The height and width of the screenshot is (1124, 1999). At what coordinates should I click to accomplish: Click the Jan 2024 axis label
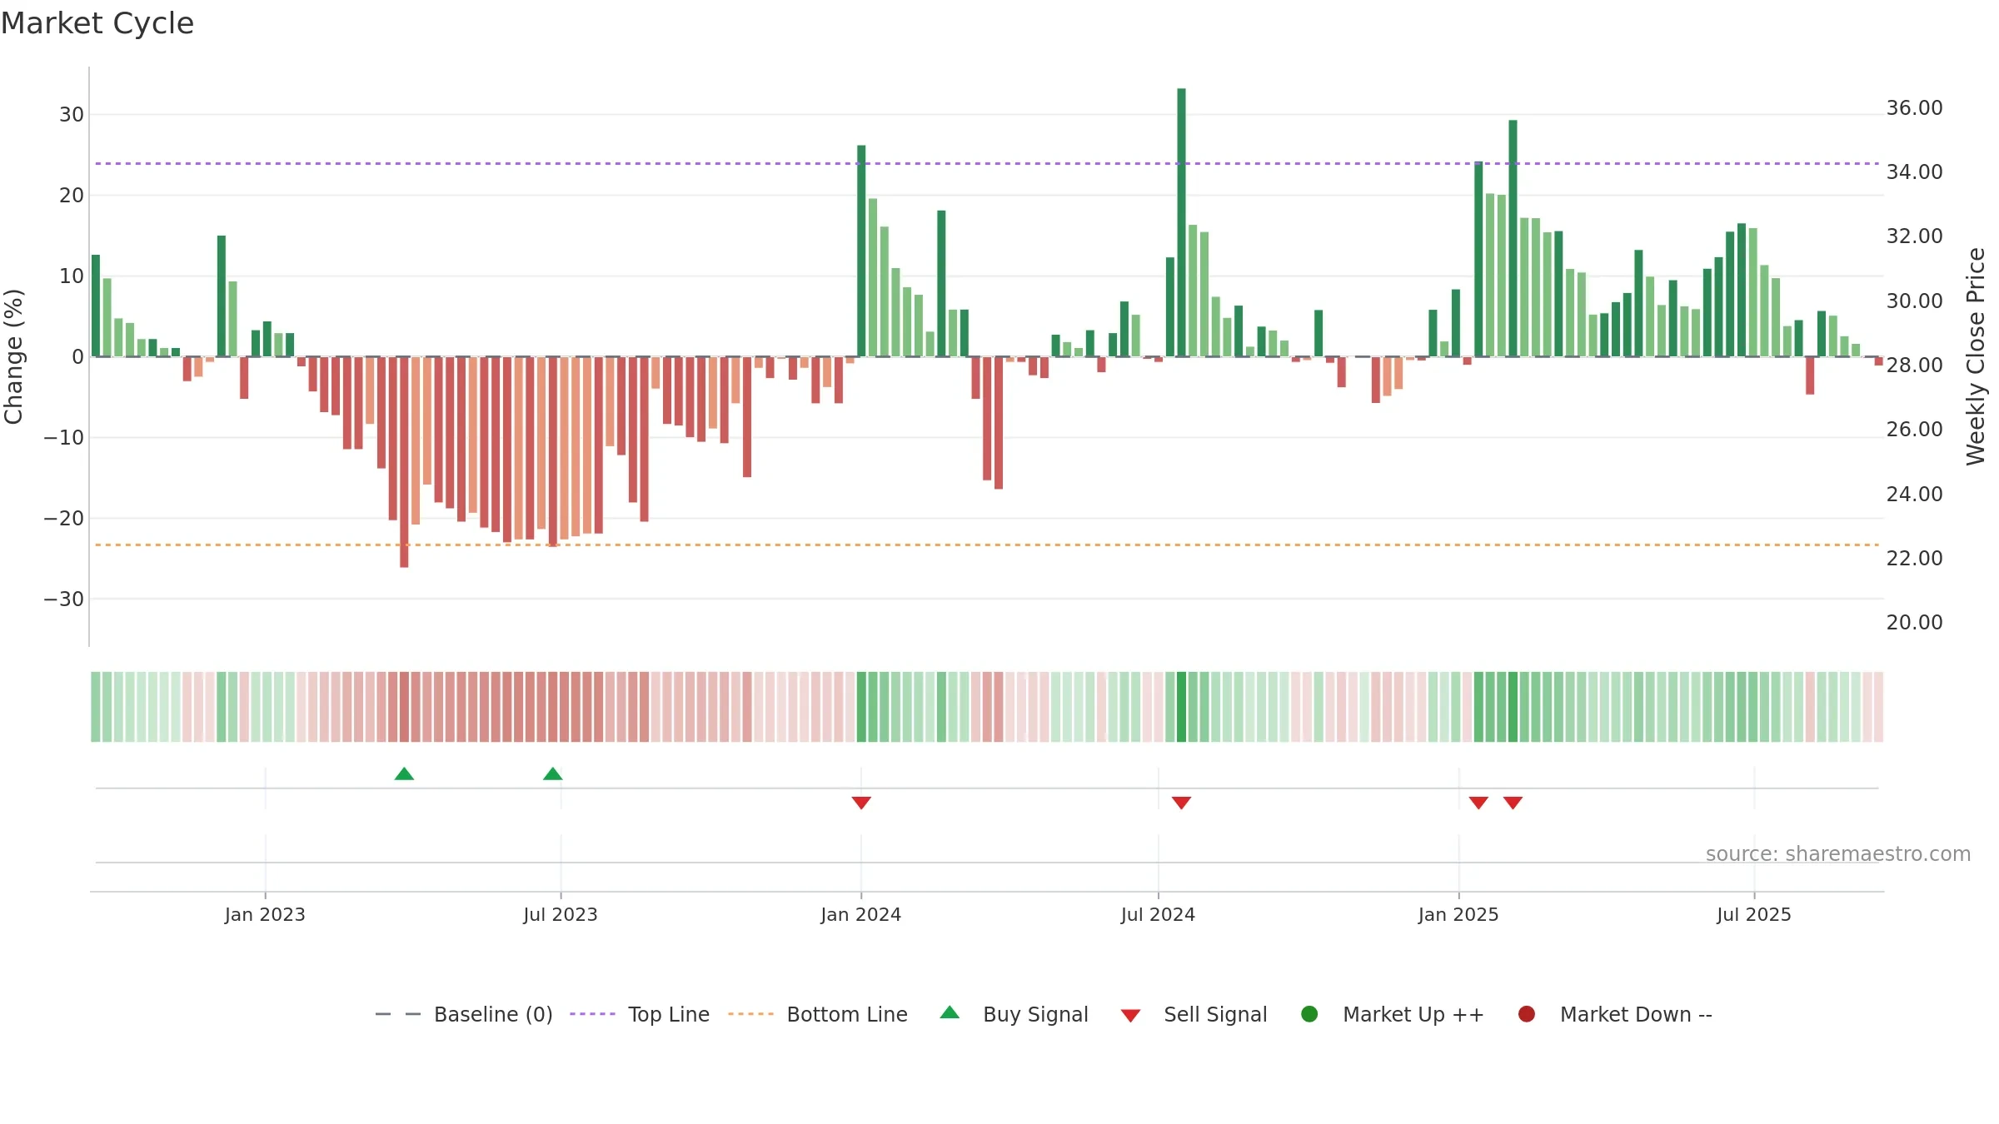(860, 914)
